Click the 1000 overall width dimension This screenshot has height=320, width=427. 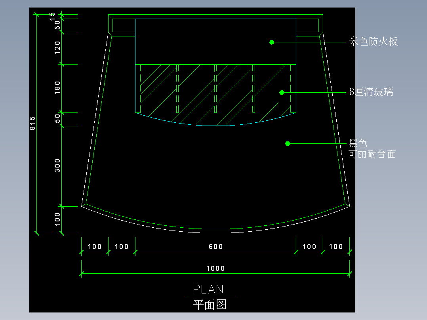[x=215, y=269]
